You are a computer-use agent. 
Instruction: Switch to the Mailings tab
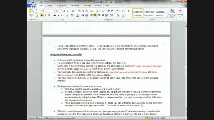87,6
